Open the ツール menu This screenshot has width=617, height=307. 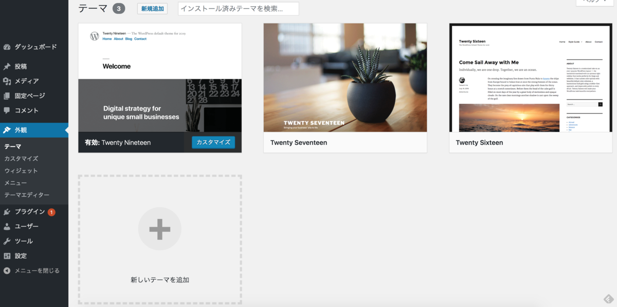pos(34,241)
